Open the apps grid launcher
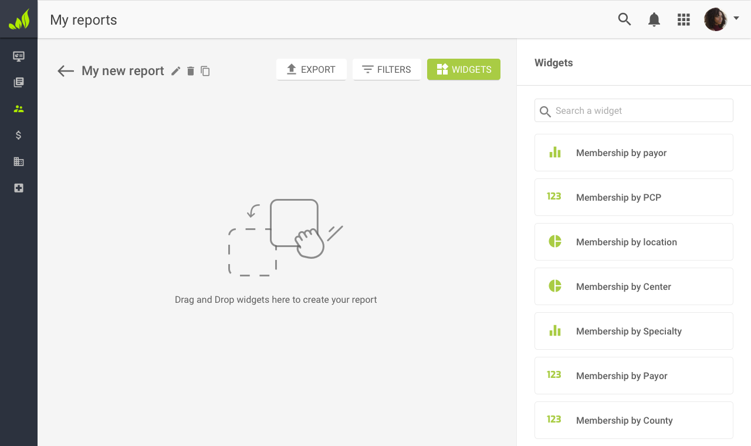The image size is (751, 446). [684, 19]
